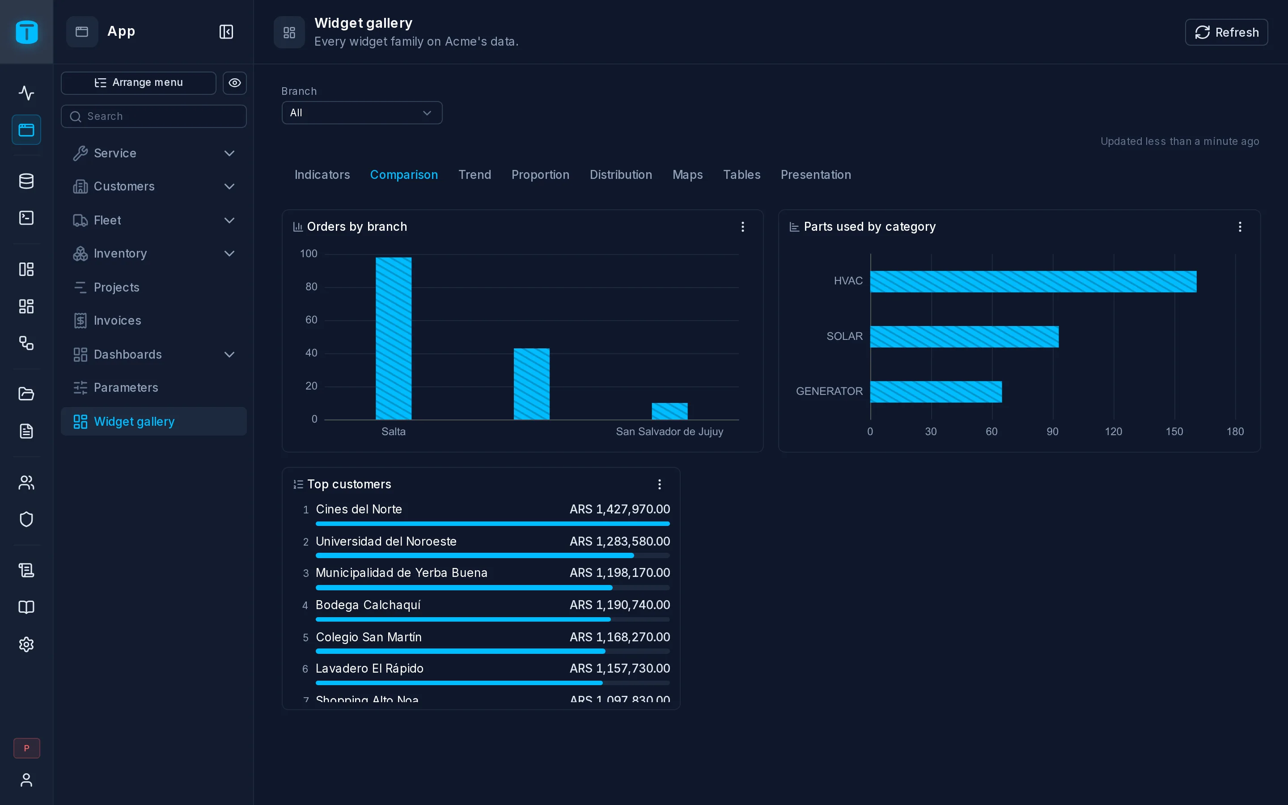Switch to the Indicators tab
Screen dimensions: 1288x805
click(x=322, y=174)
